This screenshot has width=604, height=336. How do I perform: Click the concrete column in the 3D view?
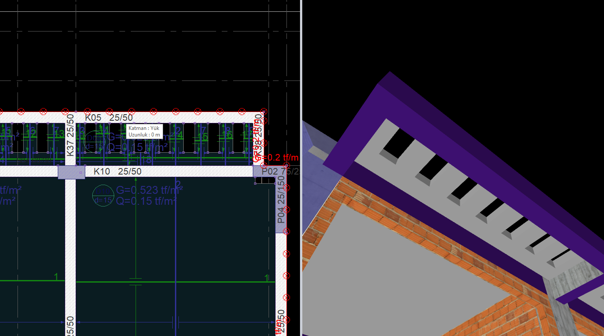click(563, 306)
